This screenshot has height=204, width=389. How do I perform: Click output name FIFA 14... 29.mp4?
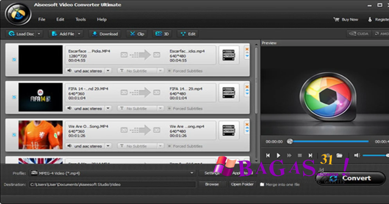click(186, 89)
